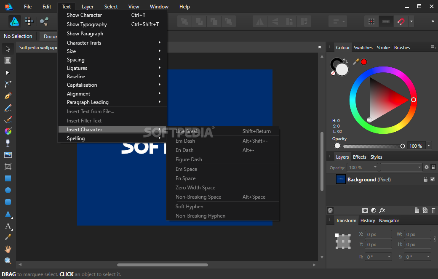Select the Move tool arrow
Image resolution: width=438 pixels, height=279 pixels.
(x=8, y=49)
